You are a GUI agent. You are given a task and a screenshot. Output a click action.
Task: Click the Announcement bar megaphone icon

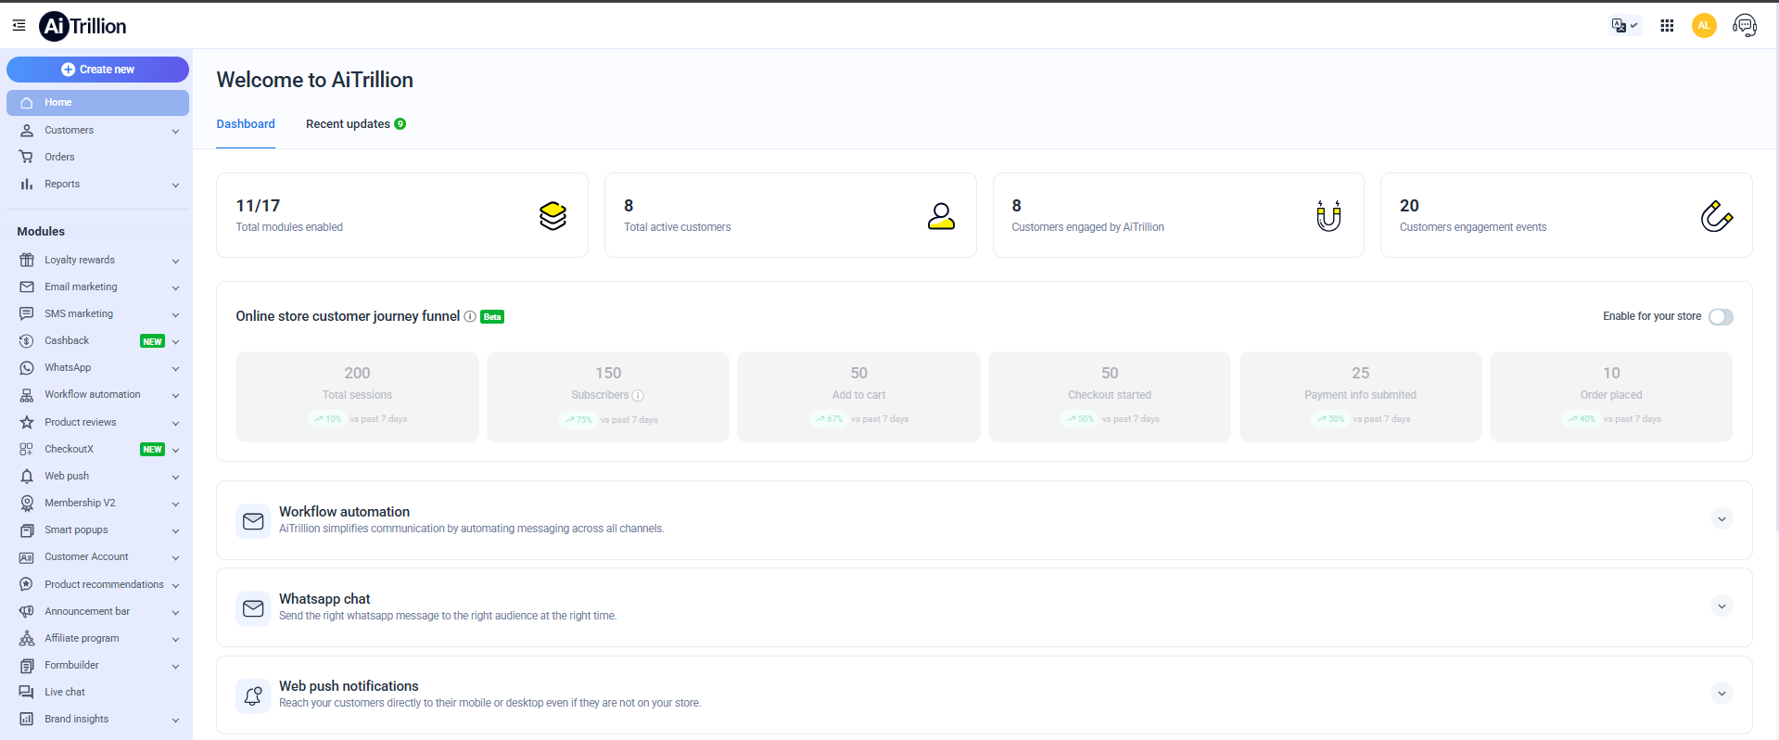(27, 612)
